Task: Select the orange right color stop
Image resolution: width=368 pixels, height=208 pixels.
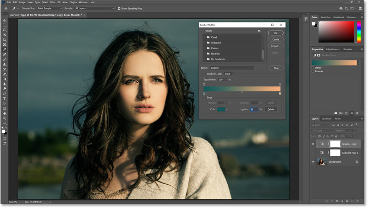Action: pyautogui.click(x=280, y=93)
